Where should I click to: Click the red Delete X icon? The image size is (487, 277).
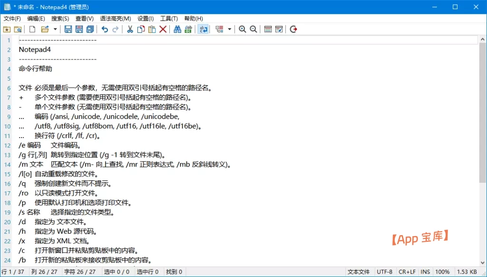tap(163, 30)
